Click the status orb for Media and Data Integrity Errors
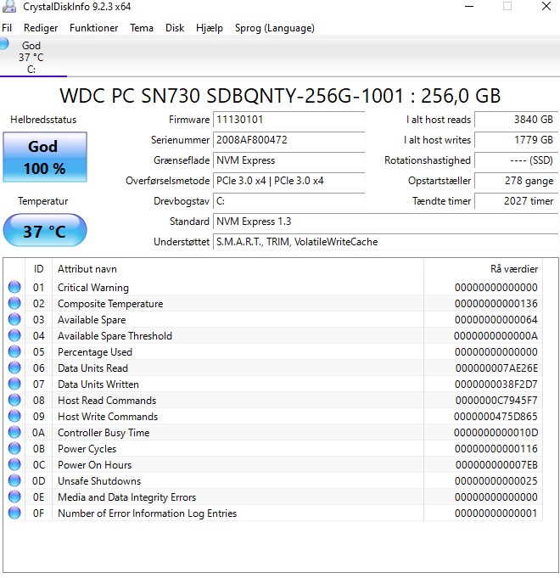Viewport: 560px width, 578px height. 14,497
